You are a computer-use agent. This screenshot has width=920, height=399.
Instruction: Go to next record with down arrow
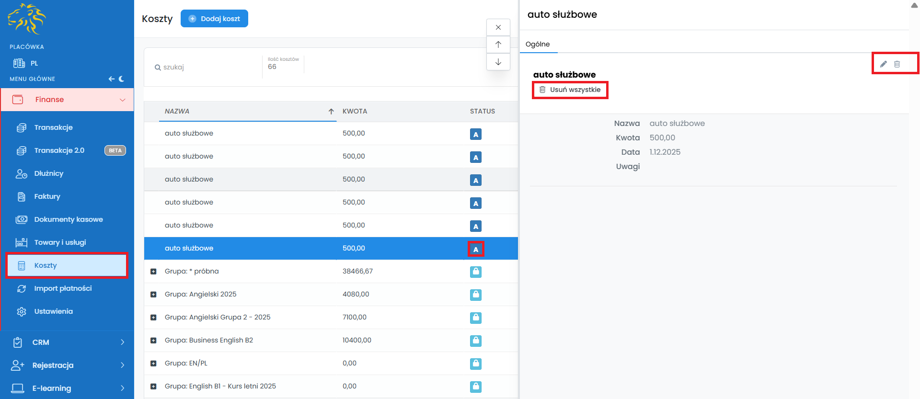pos(498,62)
